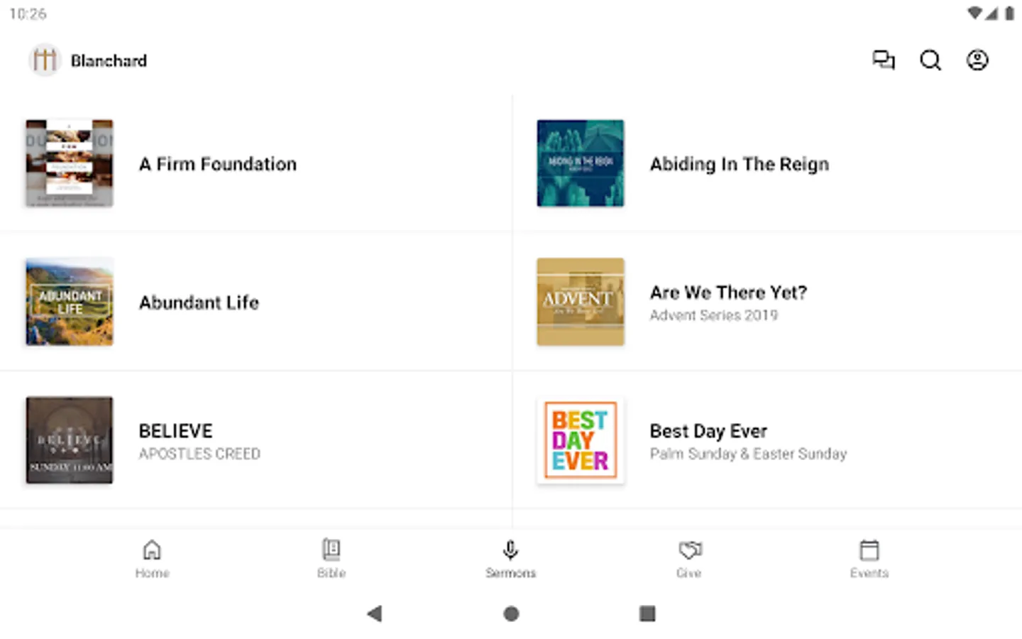Screen dimensions: 1022x639
Task: Open Abiding In The Reign series
Action: [767, 164]
